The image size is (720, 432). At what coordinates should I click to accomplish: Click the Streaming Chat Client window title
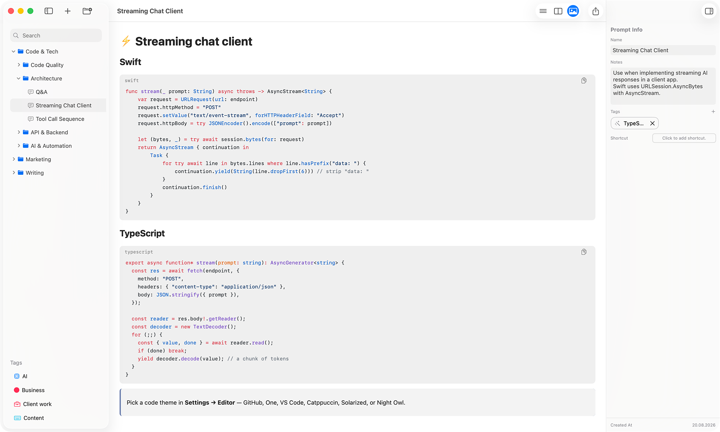(x=150, y=11)
